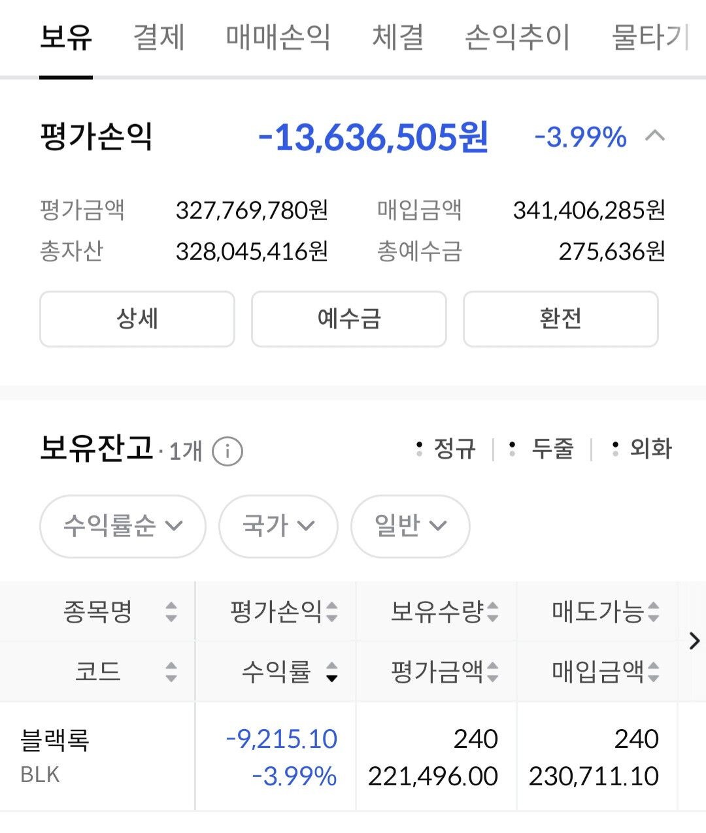Sort by 평가손익 column arrows
This screenshot has width=706, height=833.
332,612
